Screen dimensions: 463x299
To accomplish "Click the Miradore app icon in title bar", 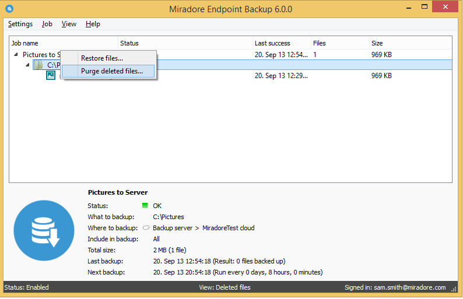I will click(x=9, y=9).
